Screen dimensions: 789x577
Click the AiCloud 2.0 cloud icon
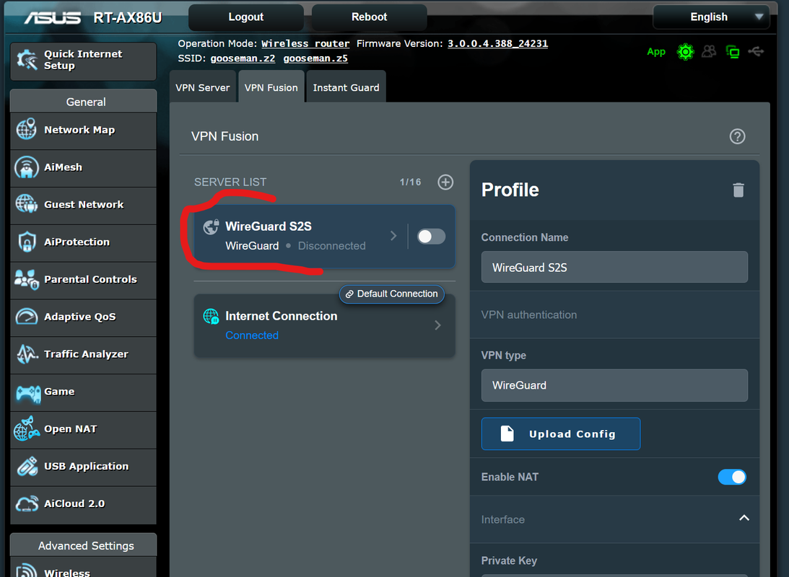[x=27, y=503]
